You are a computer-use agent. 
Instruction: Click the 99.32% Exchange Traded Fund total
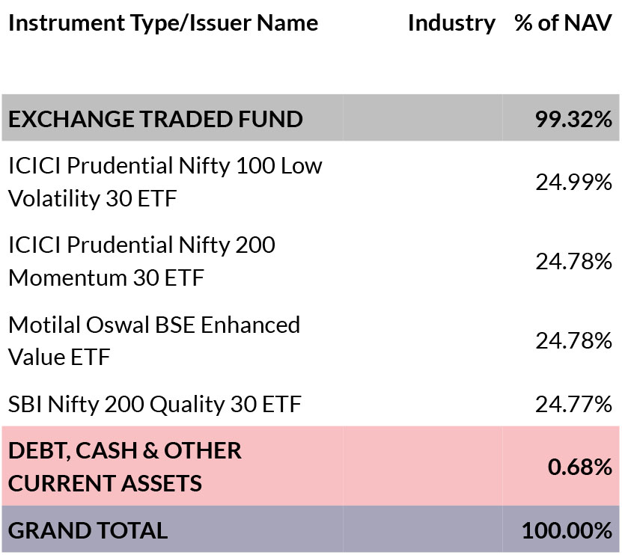click(573, 119)
